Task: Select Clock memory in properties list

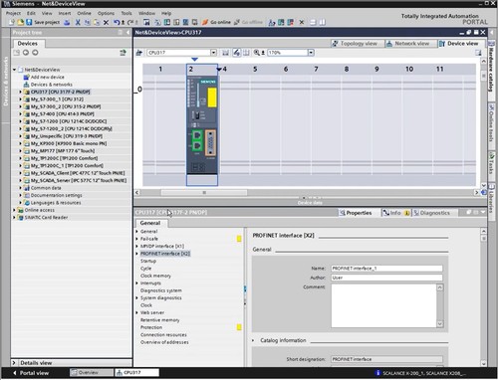Action: 155,276
